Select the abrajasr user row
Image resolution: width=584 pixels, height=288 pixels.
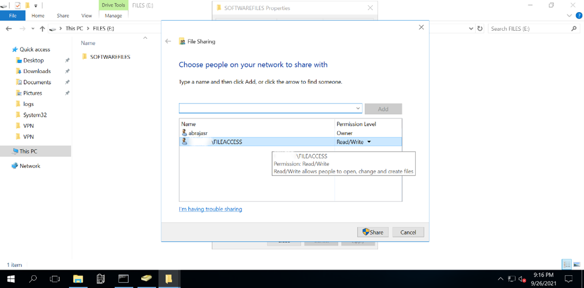coord(290,133)
